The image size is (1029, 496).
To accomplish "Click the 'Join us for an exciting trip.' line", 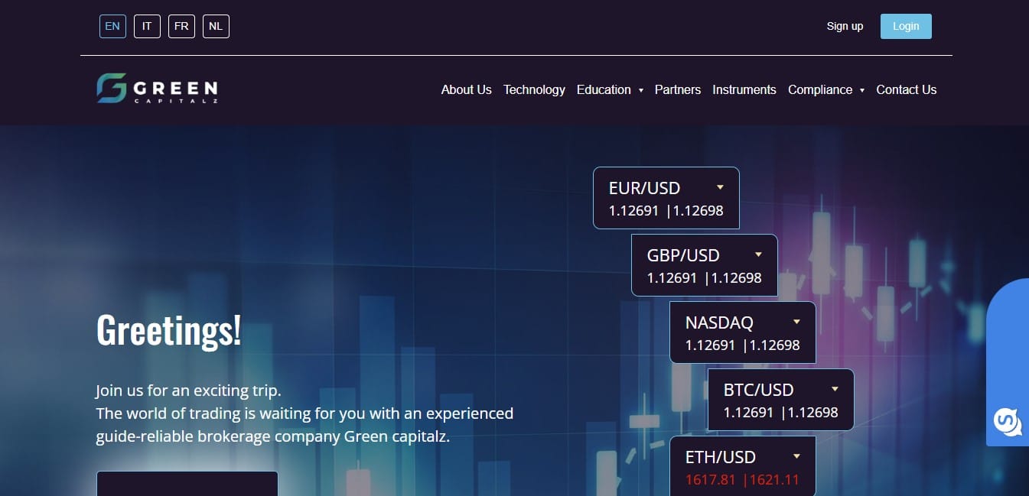I will pyautogui.click(x=189, y=391).
